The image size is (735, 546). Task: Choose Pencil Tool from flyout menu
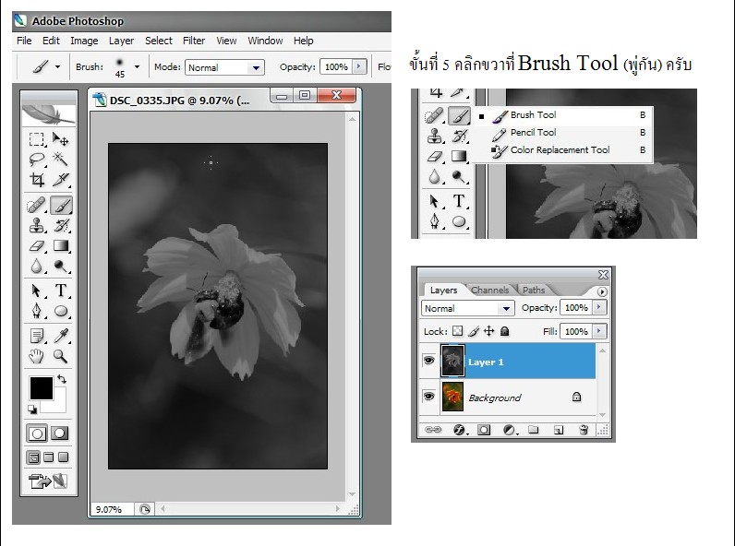[562, 133]
